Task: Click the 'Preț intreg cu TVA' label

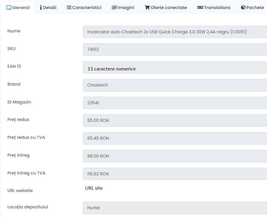Action: 26,173
